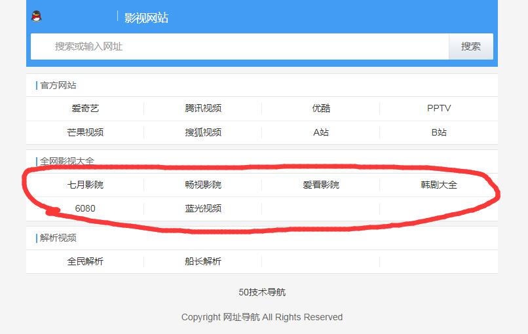The width and height of the screenshot is (528, 334).
Task: Focus the 搜索或输入网址 search field
Action: tap(240, 46)
